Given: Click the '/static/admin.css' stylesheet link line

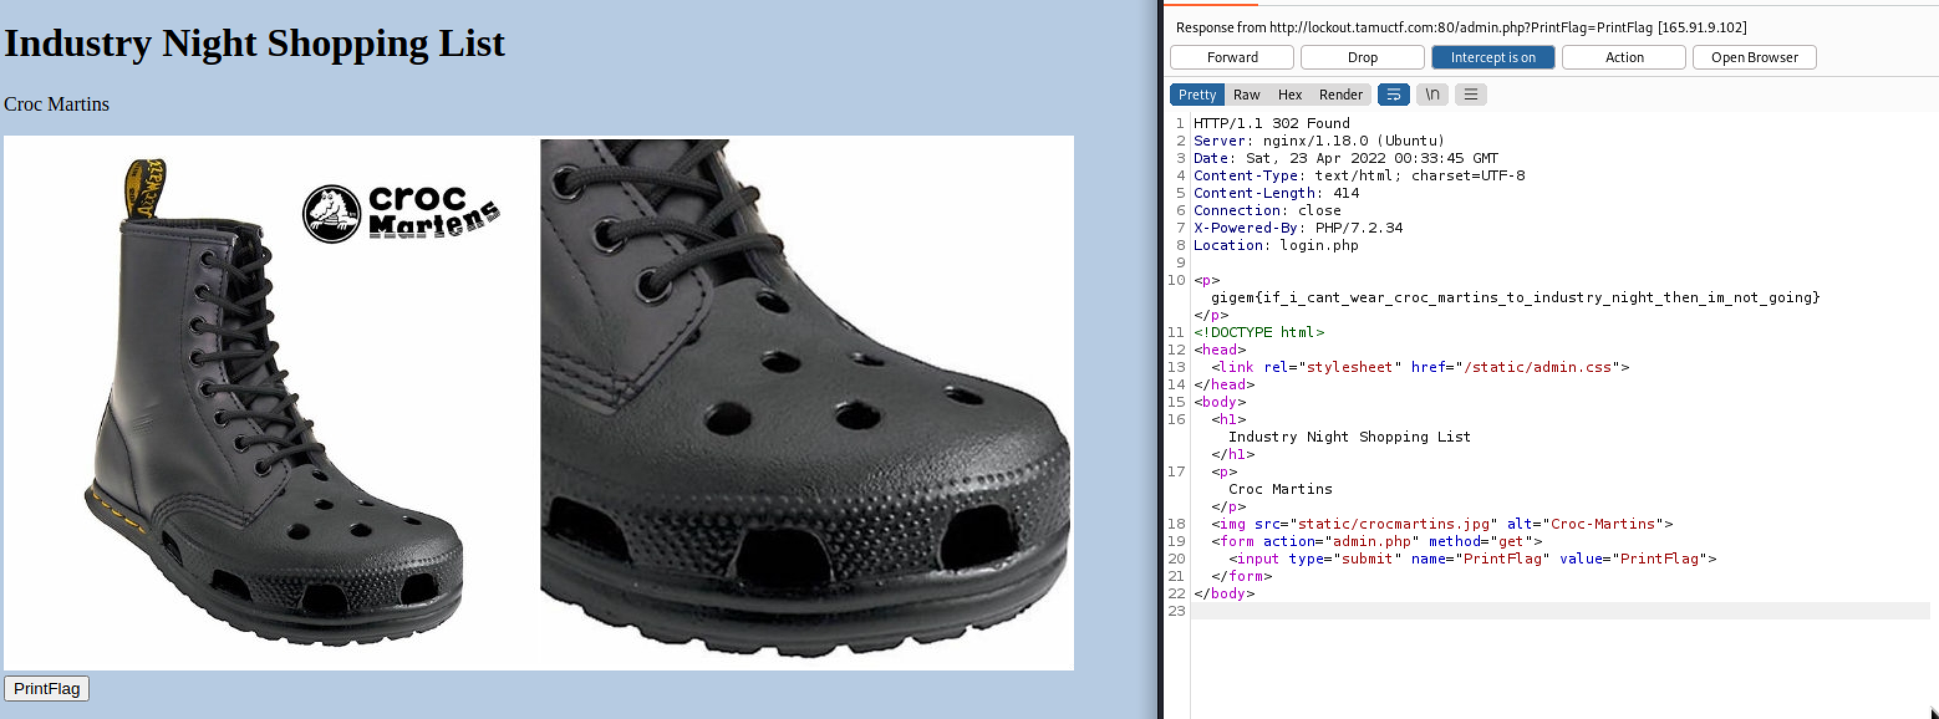Looking at the screenshot, I should [1421, 367].
